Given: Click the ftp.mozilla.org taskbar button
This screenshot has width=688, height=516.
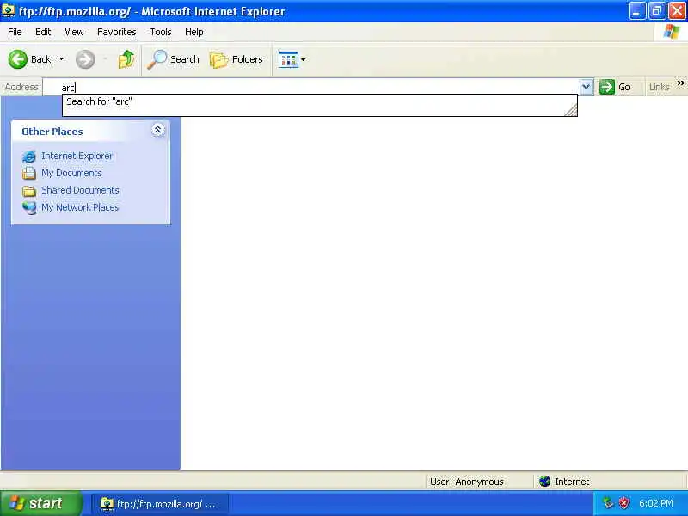Looking at the screenshot, I should tap(160, 504).
